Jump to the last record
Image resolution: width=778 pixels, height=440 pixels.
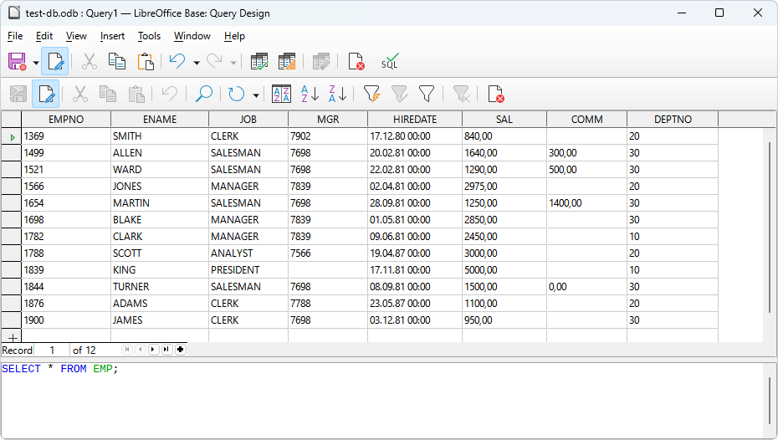(166, 350)
